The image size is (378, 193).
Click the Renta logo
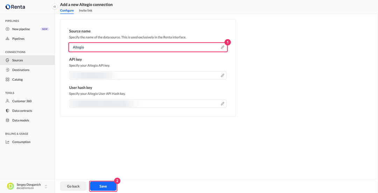pos(15,7)
